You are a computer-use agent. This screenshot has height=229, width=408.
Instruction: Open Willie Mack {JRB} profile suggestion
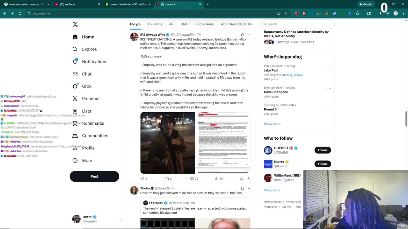282,178
